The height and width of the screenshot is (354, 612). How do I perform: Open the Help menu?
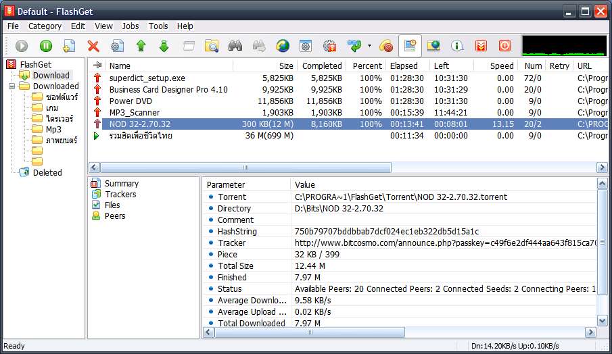[x=185, y=26]
